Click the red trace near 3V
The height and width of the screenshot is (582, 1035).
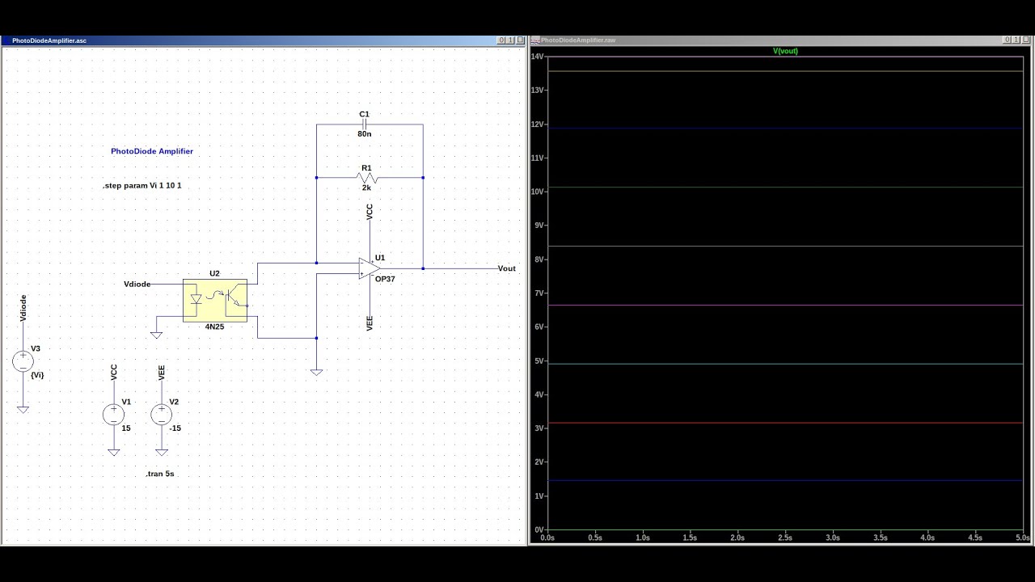(x=785, y=423)
